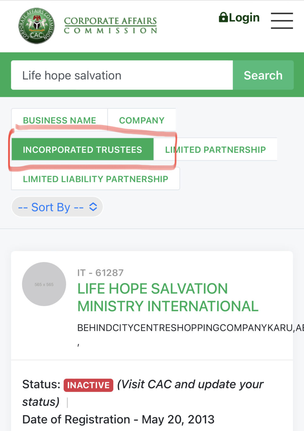This screenshot has height=431, width=304.
Task: Choose the Incorporated Trustees tab
Action: pos(82,149)
